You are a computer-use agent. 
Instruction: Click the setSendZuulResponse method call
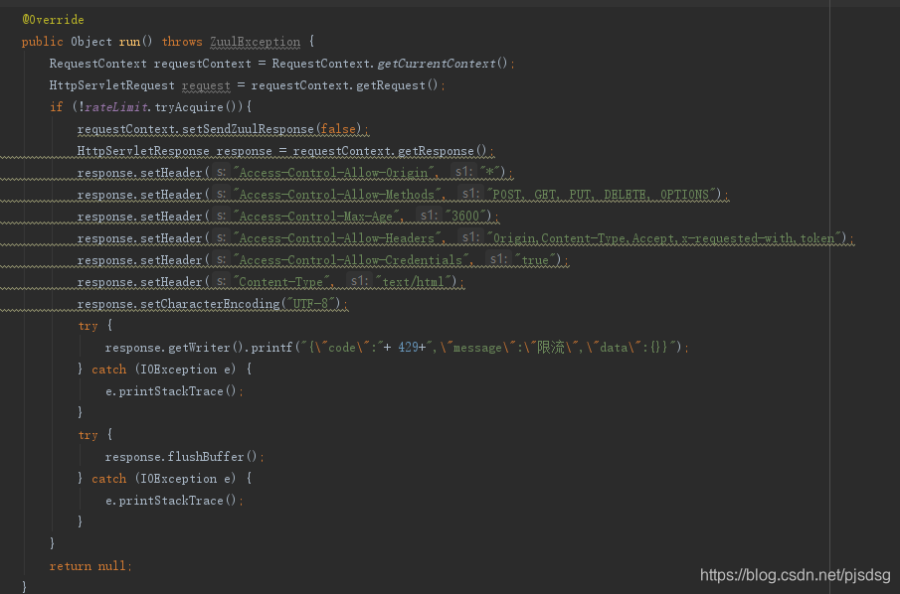[248, 129]
